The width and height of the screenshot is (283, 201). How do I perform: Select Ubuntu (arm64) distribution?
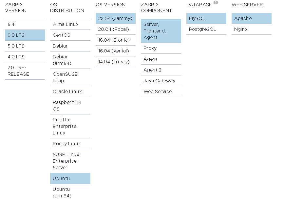[70, 192]
